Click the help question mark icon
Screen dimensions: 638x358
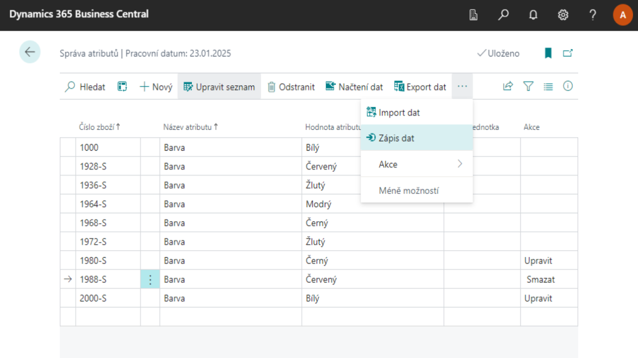pyautogui.click(x=593, y=15)
